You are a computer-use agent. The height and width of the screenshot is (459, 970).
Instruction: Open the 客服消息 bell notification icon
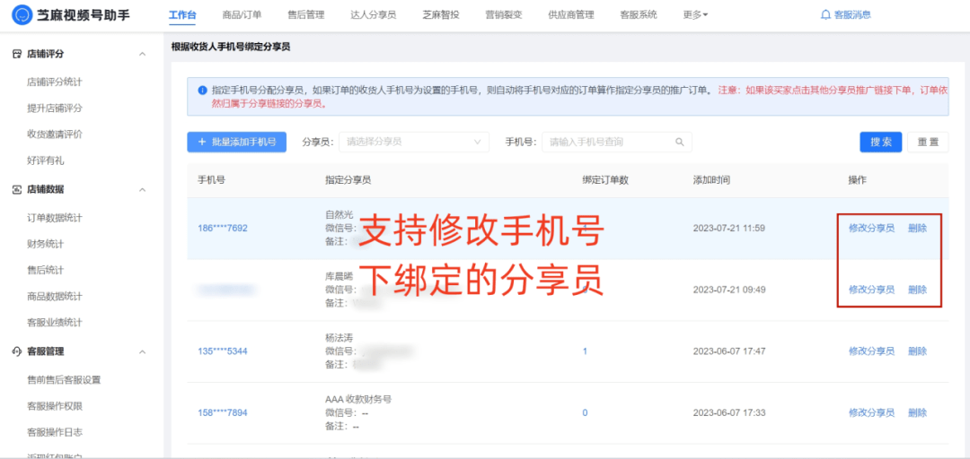click(x=825, y=15)
